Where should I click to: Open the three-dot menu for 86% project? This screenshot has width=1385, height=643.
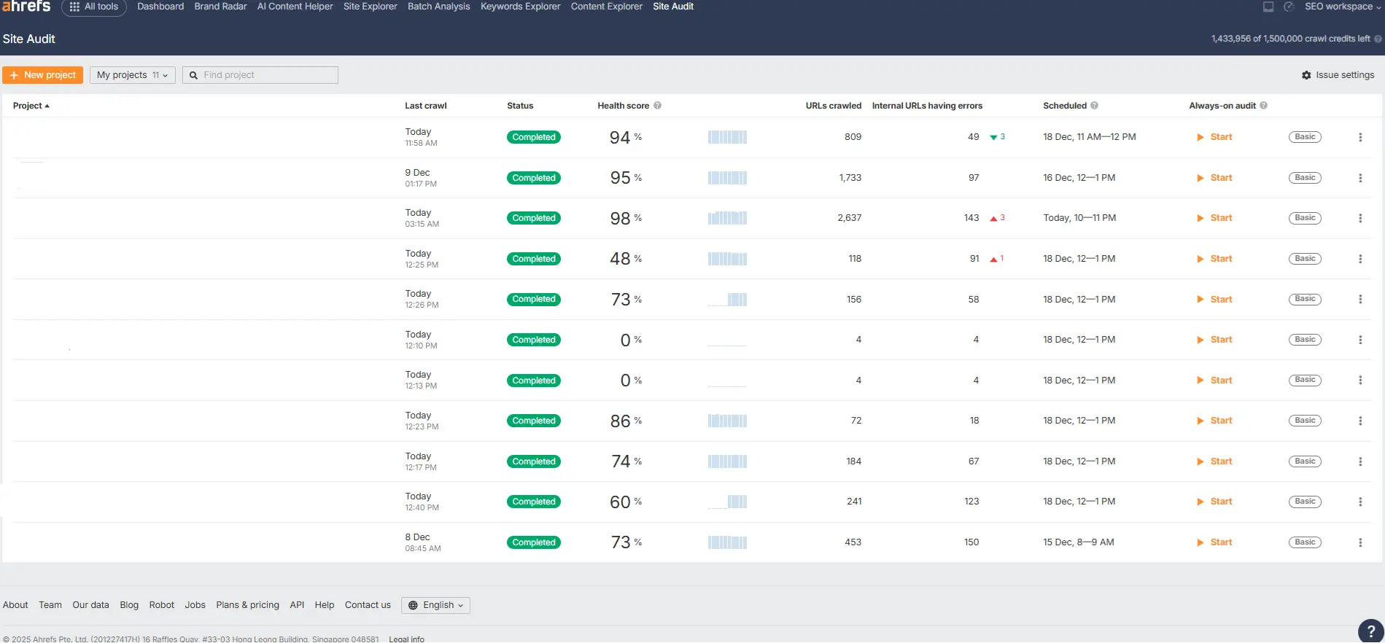[x=1360, y=421]
